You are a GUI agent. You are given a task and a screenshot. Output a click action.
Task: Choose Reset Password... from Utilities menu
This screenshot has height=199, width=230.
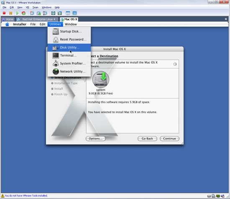point(69,39)
